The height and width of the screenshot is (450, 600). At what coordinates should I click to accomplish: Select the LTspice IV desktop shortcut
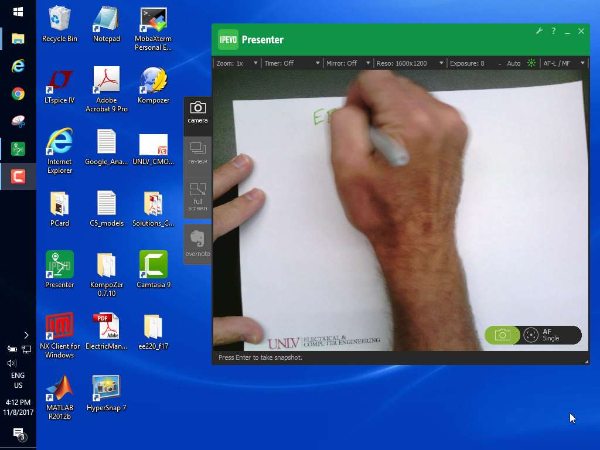point(60,86)
